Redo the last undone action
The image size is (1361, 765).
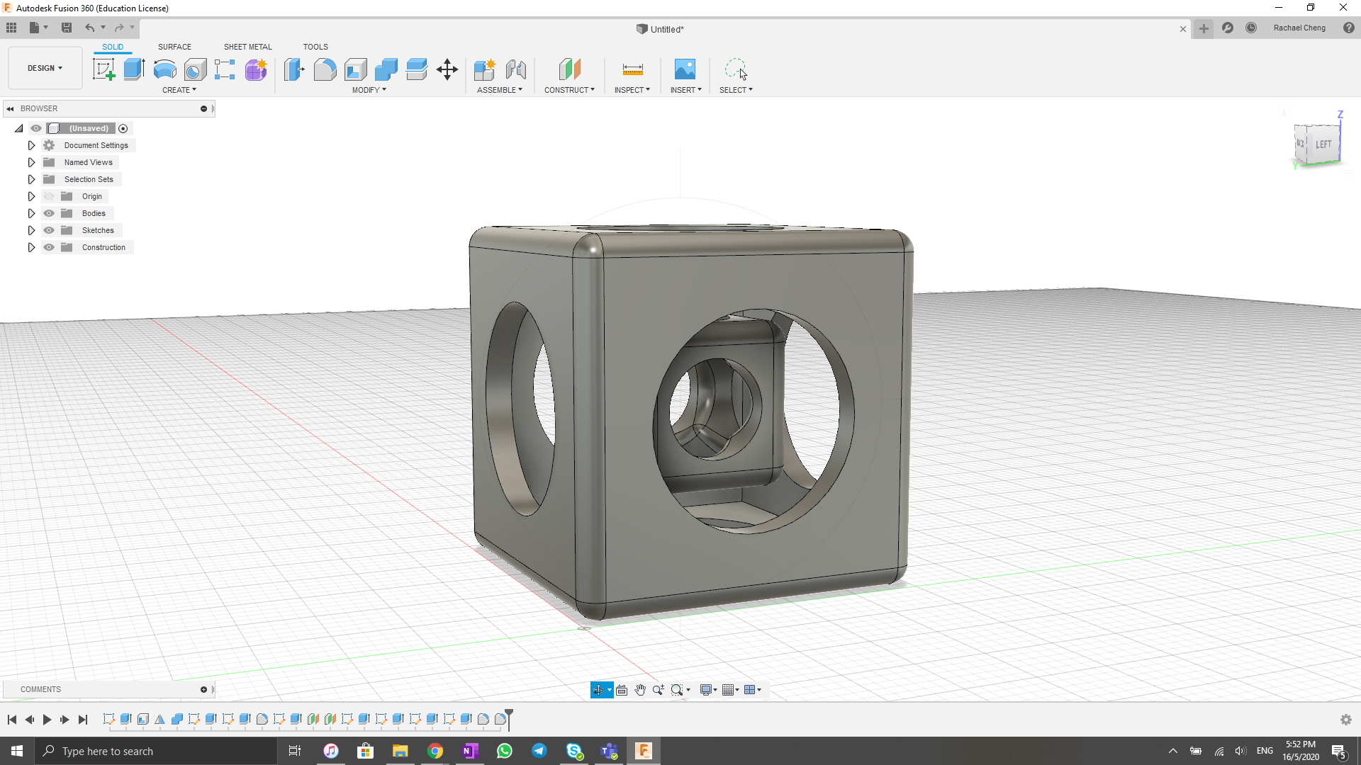(x=119, y=28)
